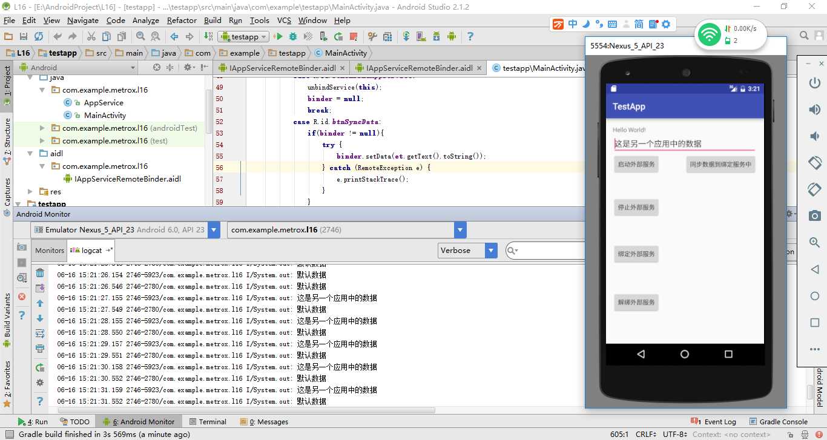Toggle the 1: Project tool window
Viewport: 827px width, 440px height.
[7, 85]
